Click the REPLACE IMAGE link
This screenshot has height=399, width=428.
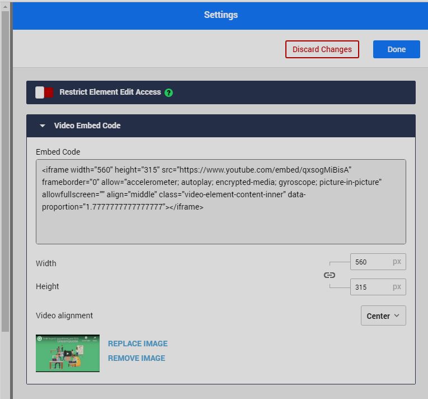[138, 344]
